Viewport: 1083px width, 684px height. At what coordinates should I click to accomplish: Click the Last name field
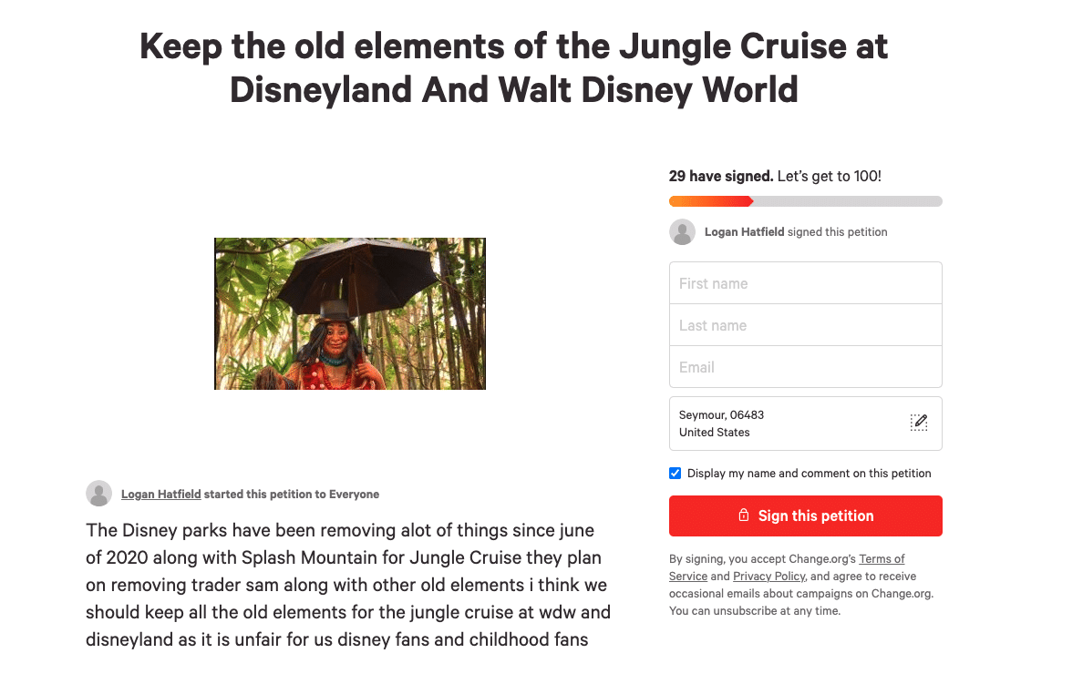pyautogui.click(x=805, y=325)
